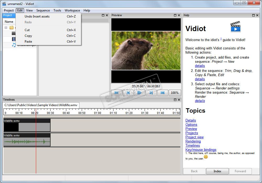Step to the previous frame in preview
Viewport: 262px width, 183px height.
pos(128,93)
